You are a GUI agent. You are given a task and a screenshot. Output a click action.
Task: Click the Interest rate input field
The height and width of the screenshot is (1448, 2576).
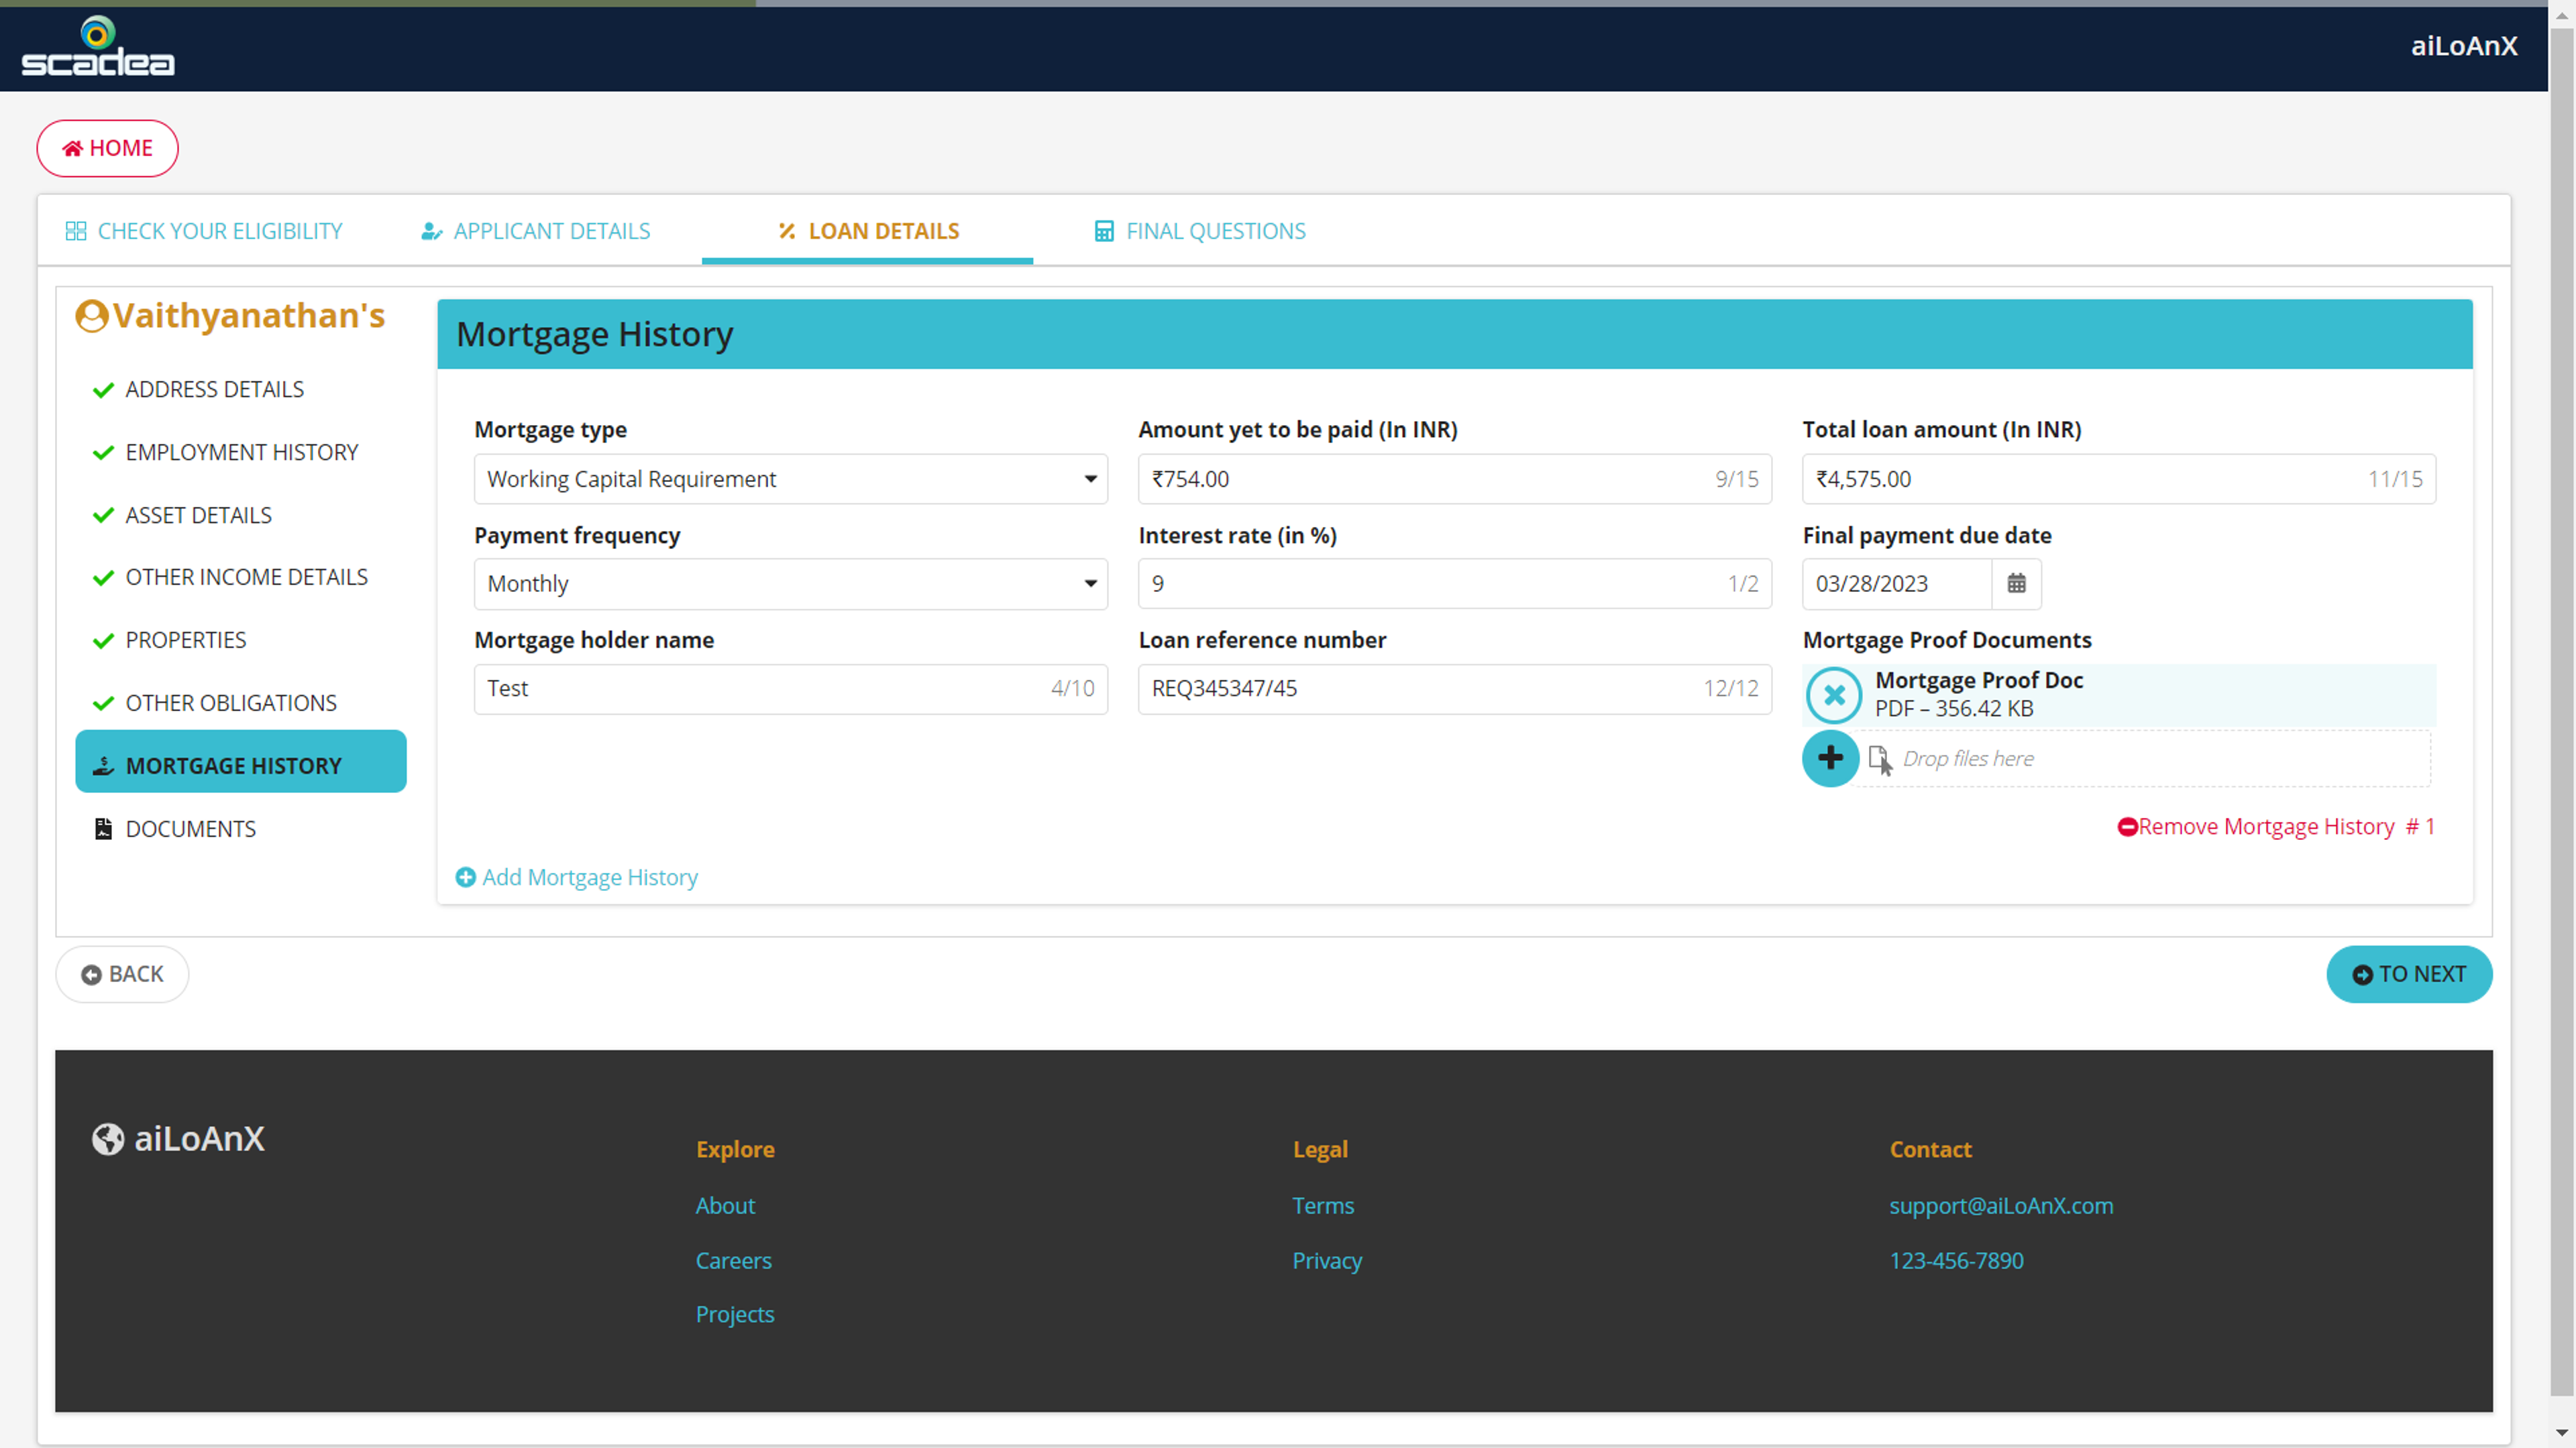pyautogui.click(x=1454, y=584)
